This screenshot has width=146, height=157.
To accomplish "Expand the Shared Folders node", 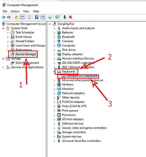I will click(8, 41).
